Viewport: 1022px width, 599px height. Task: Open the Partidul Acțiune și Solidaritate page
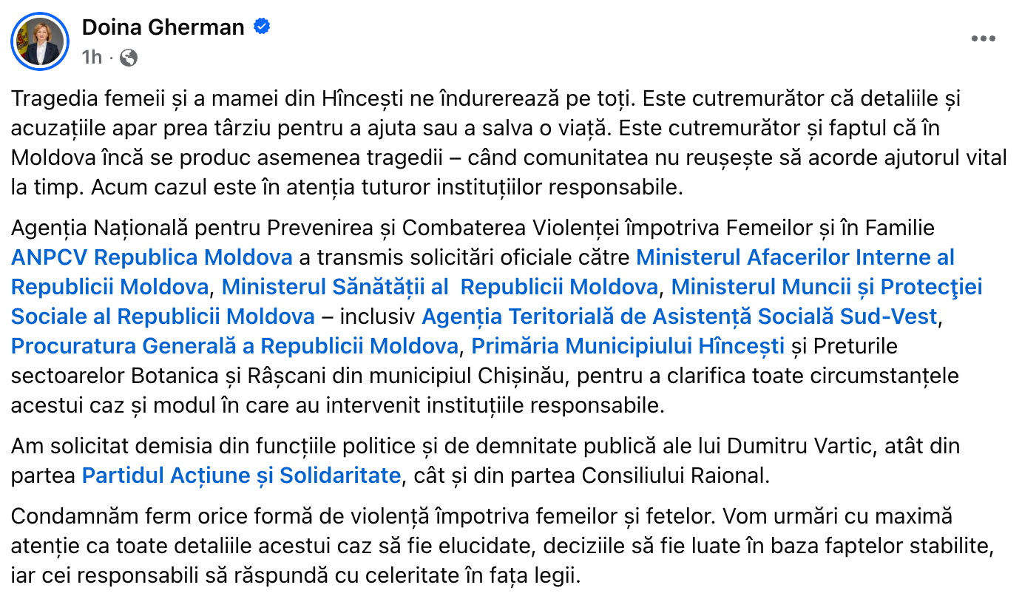click(241, 475)
